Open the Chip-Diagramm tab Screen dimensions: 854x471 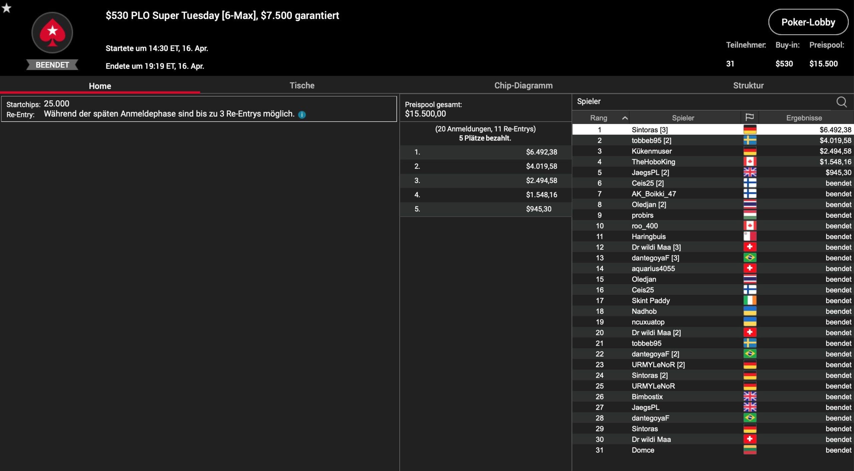click(x=523, y=86)
